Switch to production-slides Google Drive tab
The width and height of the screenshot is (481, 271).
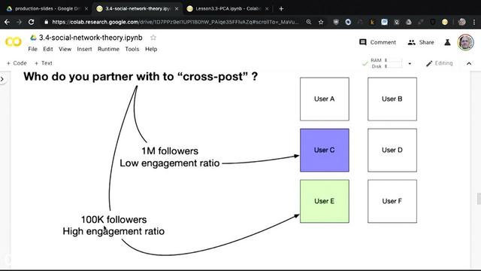point(47,8)
